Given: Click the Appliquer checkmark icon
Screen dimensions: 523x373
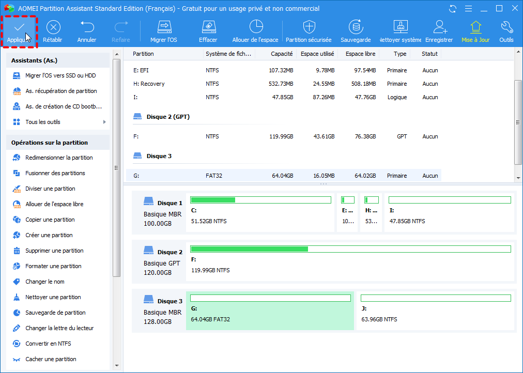Looking at the screenshot, I should coord(19,27).
